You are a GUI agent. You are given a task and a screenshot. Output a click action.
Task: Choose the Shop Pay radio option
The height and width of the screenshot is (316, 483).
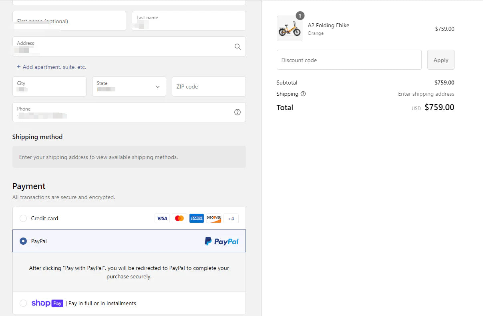(23, 303)
